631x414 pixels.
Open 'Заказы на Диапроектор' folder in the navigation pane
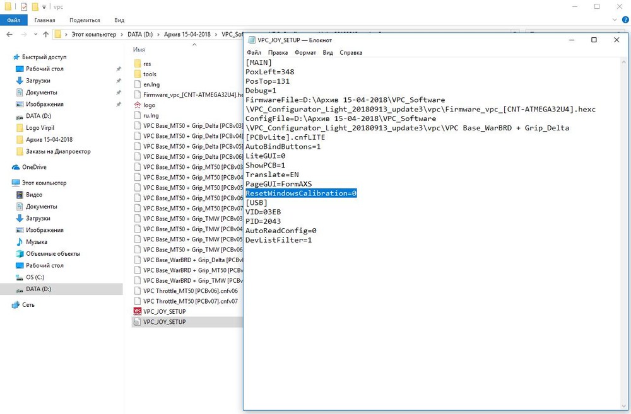[x=58, y=151]
